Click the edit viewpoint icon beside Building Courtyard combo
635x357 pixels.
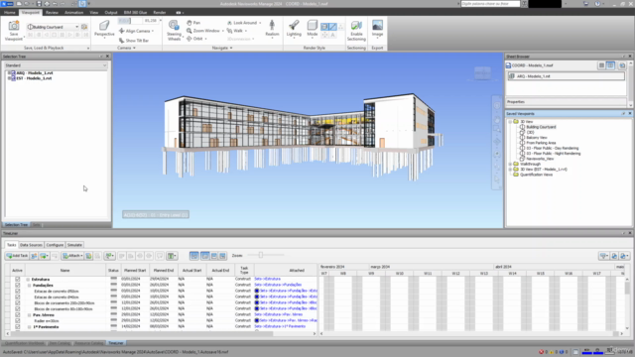[84, 27]
